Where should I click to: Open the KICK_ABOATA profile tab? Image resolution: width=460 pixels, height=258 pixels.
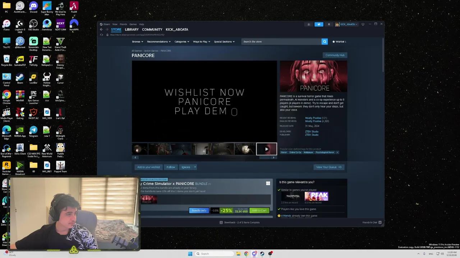coord(177,29)
